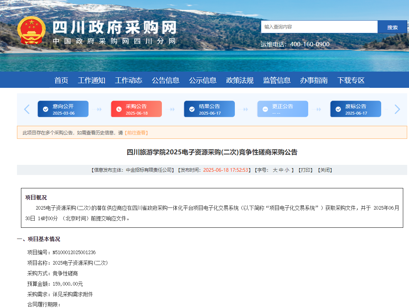Click the 中国政府采购网四川分网 subtitle

pos(114,41)
